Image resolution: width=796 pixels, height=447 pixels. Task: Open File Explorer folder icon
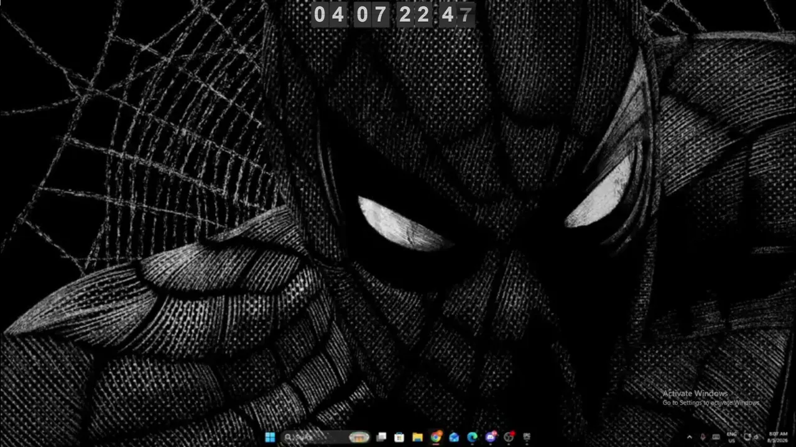[x=417, y=437]
